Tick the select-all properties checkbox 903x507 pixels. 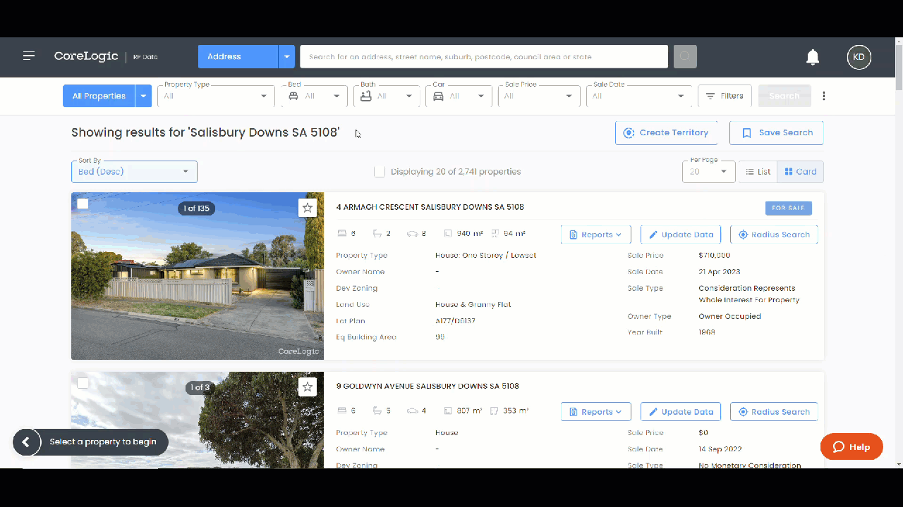click(x=380, y=171)
